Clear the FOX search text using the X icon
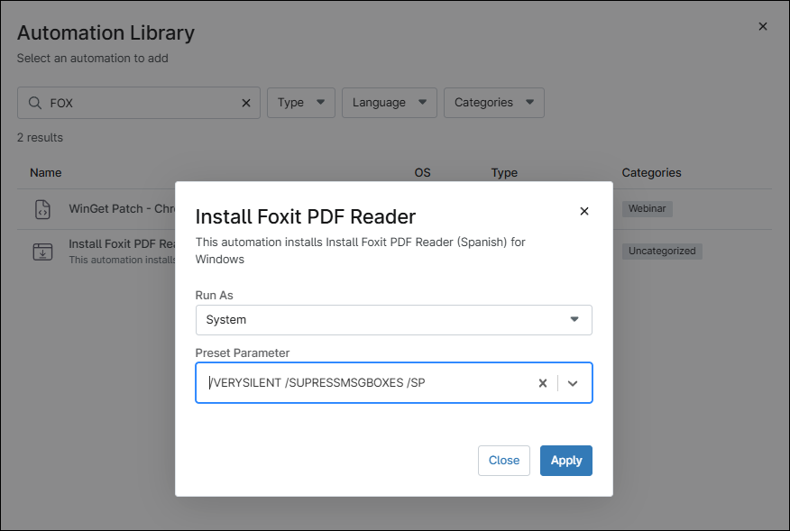790x531 pixels. (x=245, y=102)
